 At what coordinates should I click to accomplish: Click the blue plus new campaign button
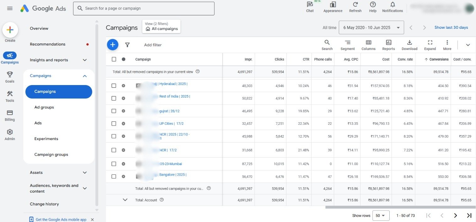click(112, 45)
